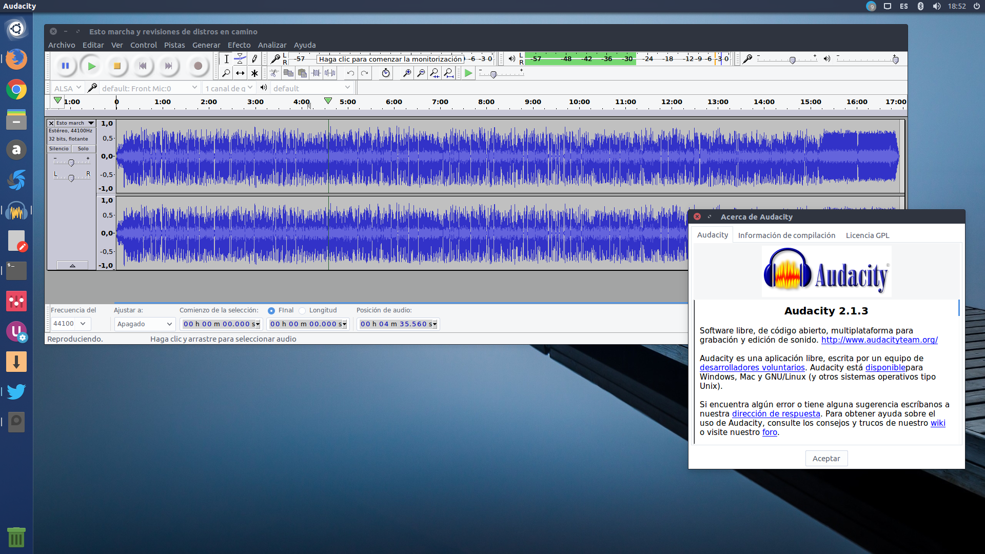Undo the last action

pos(350,73)
